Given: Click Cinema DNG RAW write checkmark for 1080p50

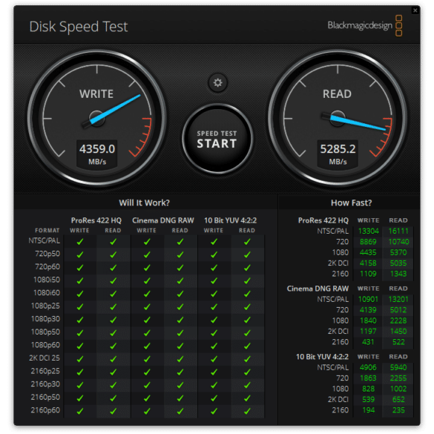Looking at the screenshot, I should [147, 332].
